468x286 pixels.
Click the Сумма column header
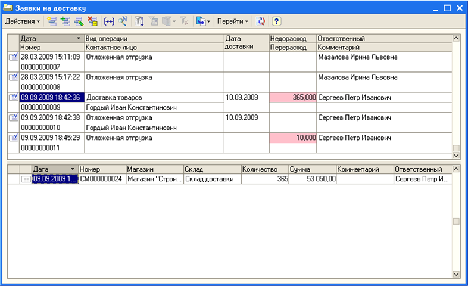[x=313, y=169]
